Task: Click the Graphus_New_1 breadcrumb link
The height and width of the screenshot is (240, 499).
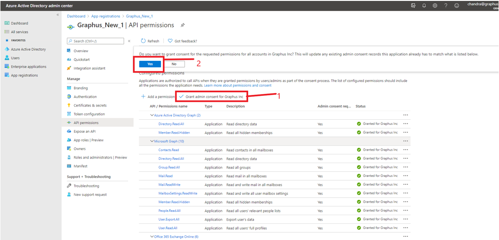Action: (x=139, y=16)
